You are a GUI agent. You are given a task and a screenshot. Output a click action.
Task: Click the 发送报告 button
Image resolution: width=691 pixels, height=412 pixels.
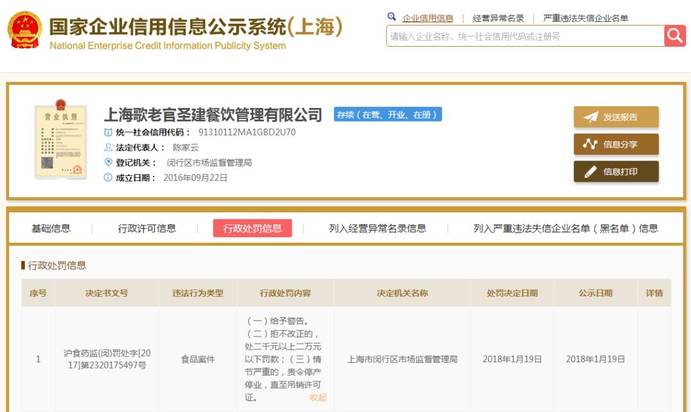point(616,117)
